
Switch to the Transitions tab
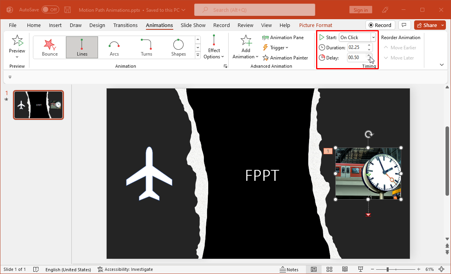click(125, 25)
